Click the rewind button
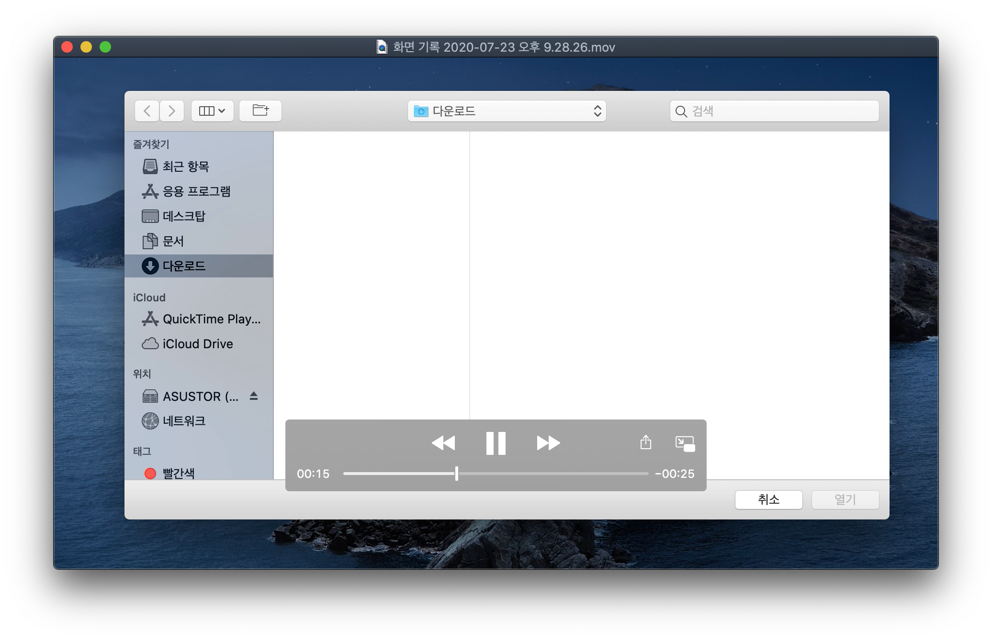Viewport: 992px width, 640px height. pos(443,443)
